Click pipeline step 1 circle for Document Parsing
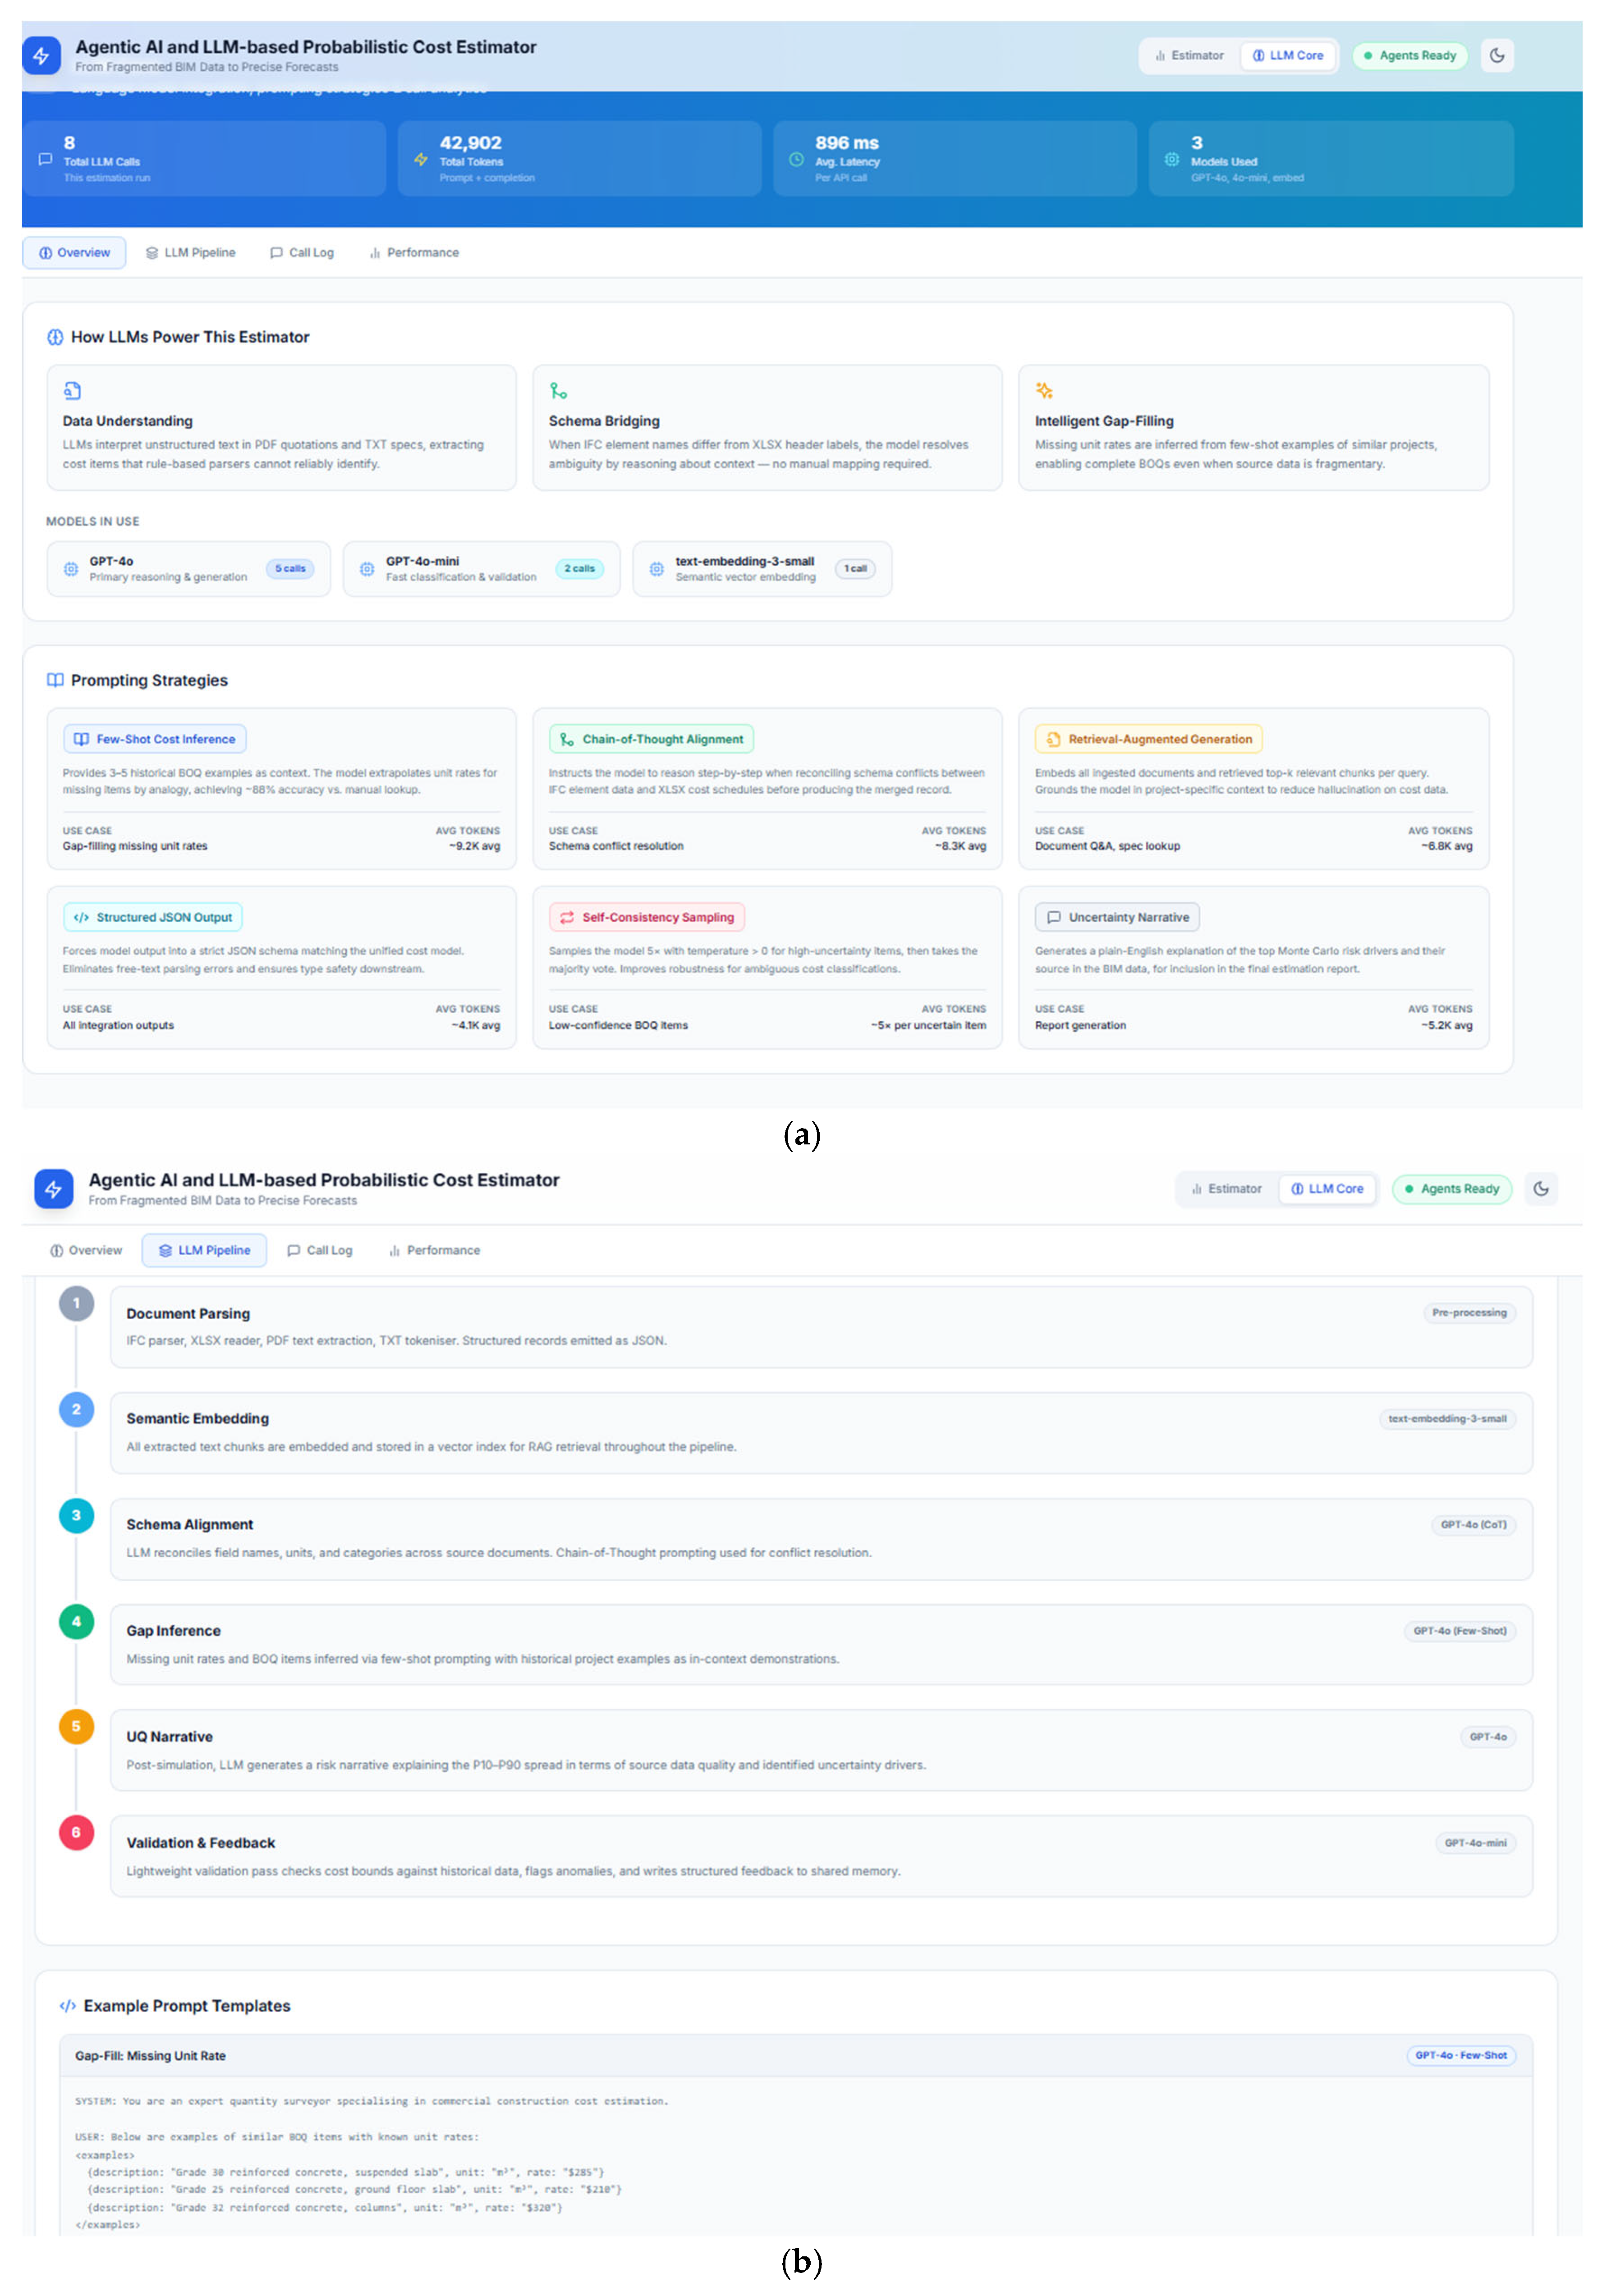Image resolution: width=1602 pixels, height=2296 pixels. (76, 1304)
